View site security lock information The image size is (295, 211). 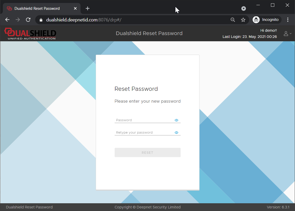click(41, 20)
